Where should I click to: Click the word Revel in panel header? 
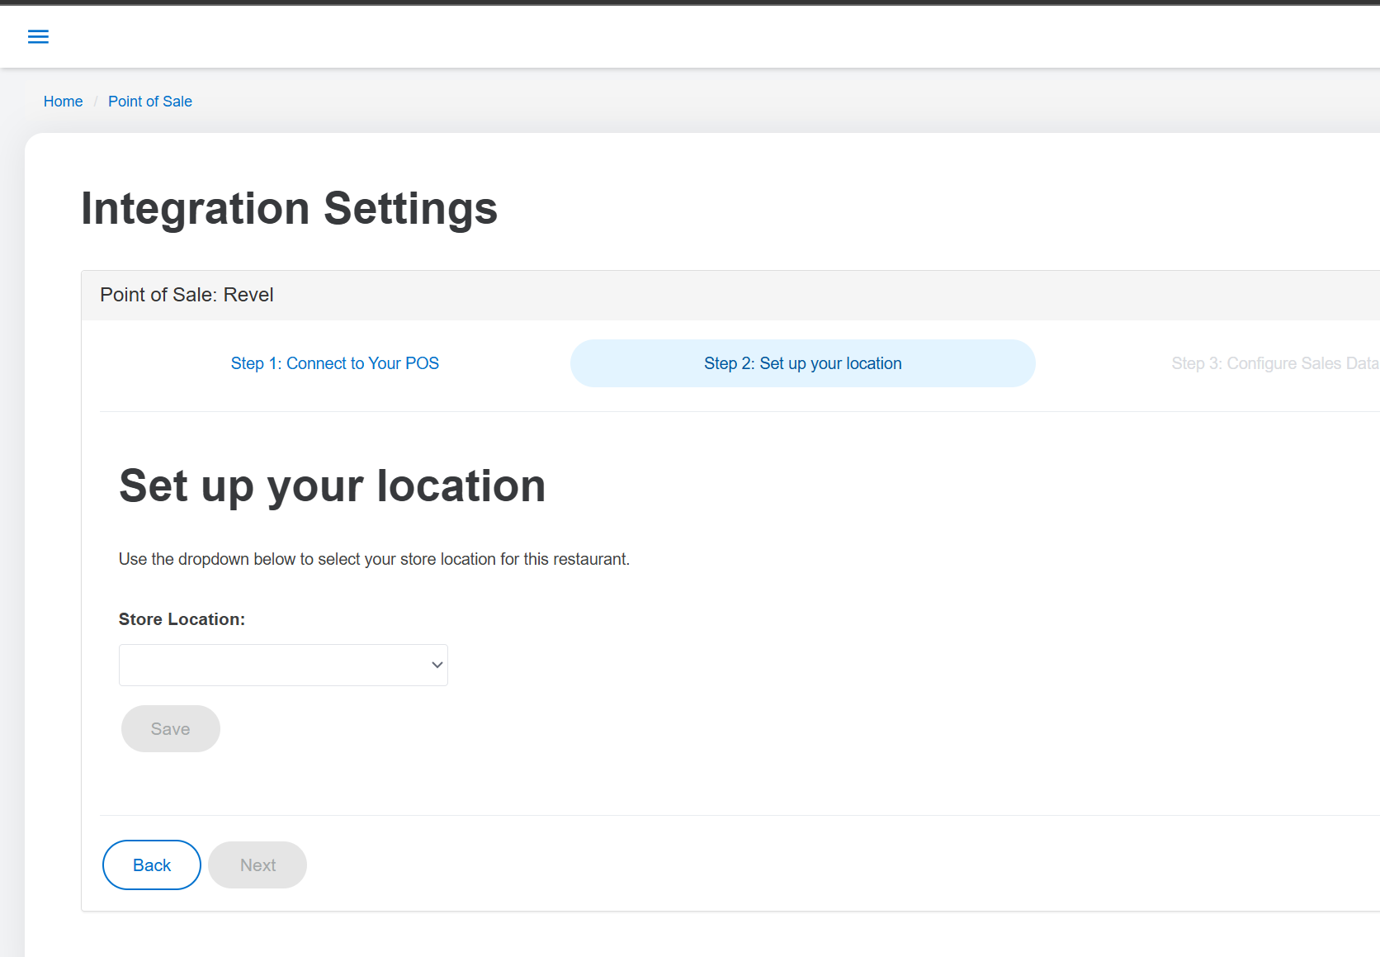click(x=248, y=295)
